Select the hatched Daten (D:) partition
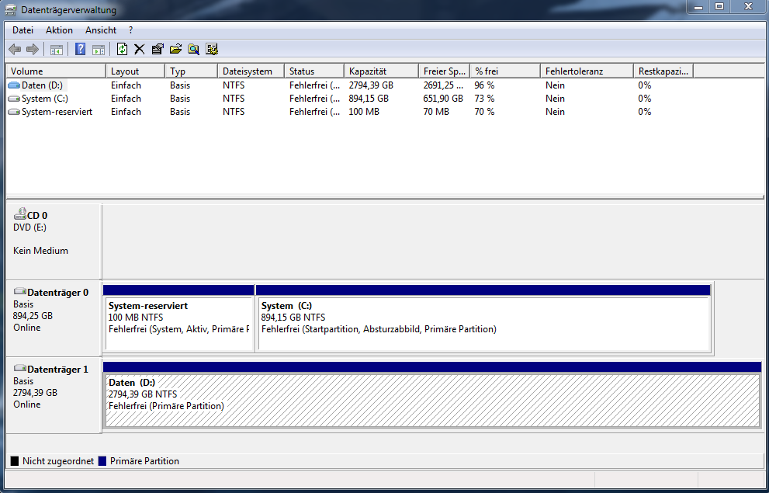Image resolution: width=769 pixels, height=493 pixels. point(433,401)
